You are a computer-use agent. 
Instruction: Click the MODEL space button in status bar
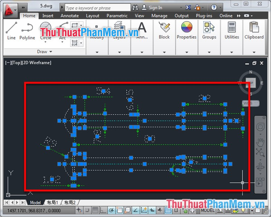[208, 210]
